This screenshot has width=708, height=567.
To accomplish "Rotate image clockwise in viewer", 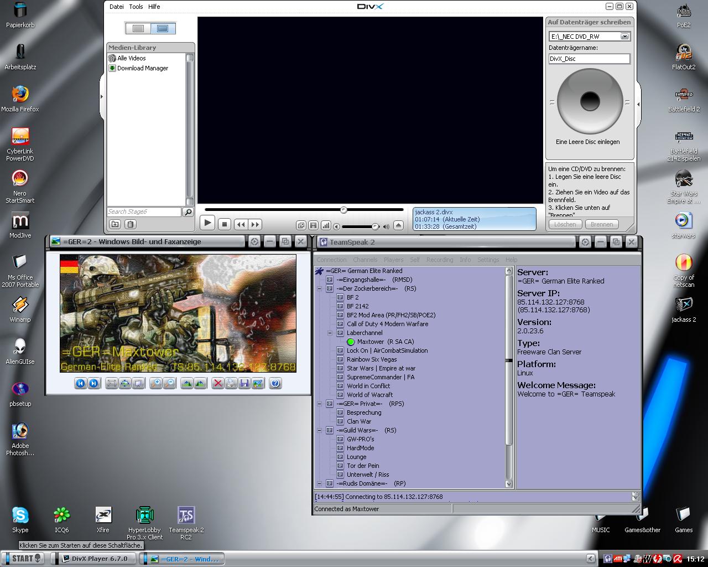I will (x=187, y=383).
